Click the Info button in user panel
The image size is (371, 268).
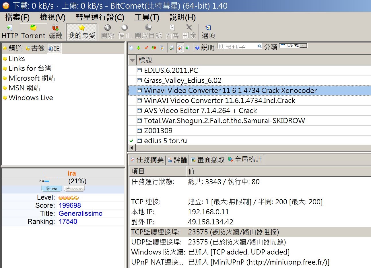(x=52, y=189)
